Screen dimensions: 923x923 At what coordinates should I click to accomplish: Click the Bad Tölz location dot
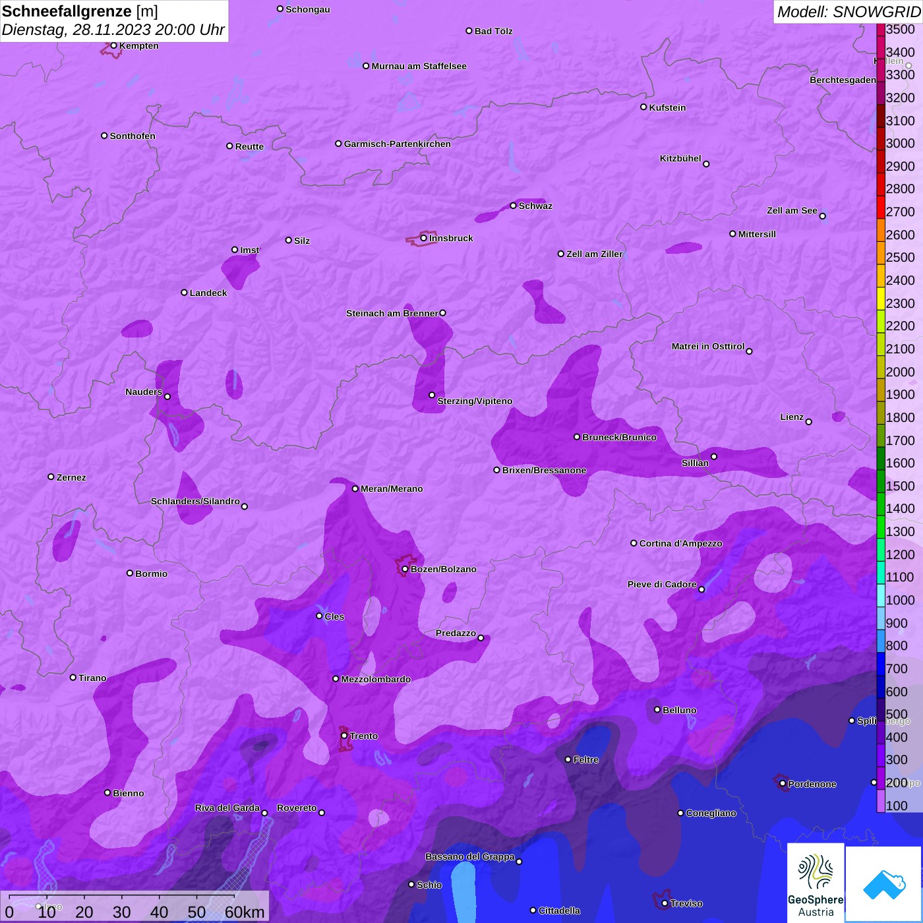pyautogui.click(x=469, y=31)
